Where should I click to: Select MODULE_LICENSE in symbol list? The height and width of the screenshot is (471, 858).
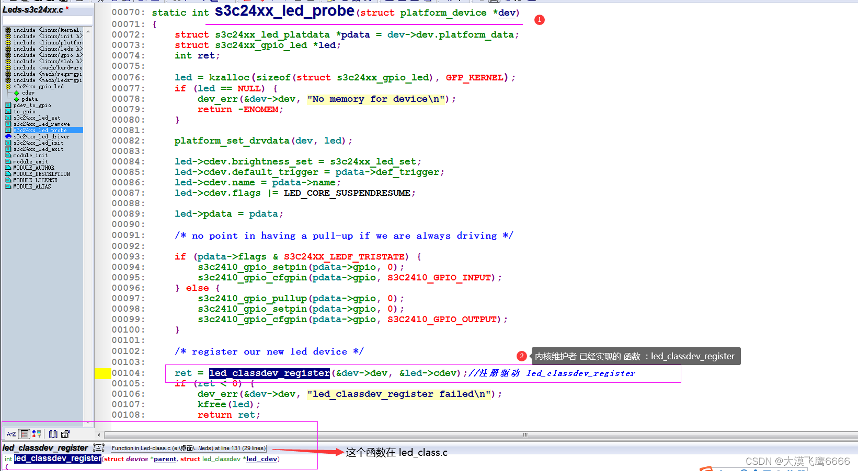tap(31, 181)
